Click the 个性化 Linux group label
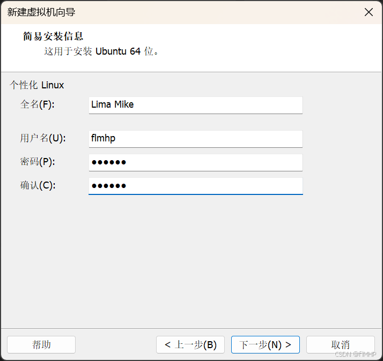This screenshot has height=361, width=383. pyautogui.click(x=36, y=85)
